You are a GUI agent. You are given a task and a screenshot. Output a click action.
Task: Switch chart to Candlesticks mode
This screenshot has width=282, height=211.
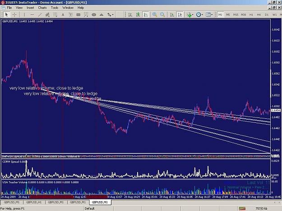pyautogui.click(x=138, y=14)
